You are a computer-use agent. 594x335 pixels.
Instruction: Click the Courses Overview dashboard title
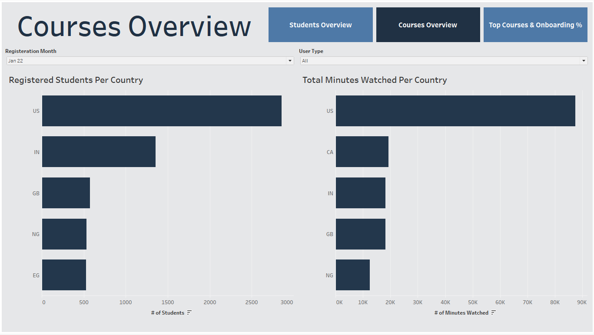[134, 26]
